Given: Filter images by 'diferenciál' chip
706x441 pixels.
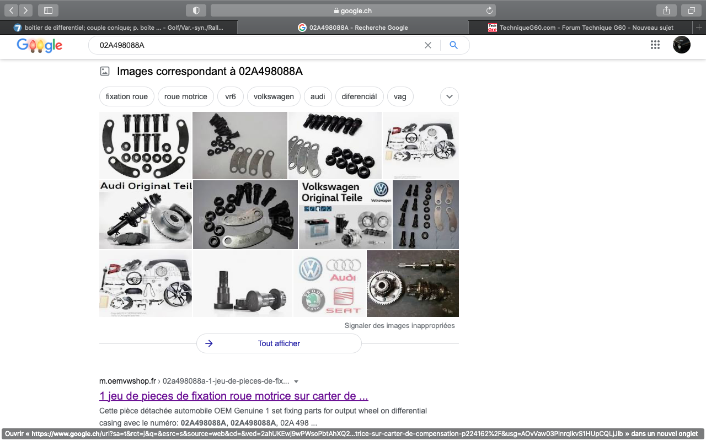Looking at the screenshot, I should (359, 96).
